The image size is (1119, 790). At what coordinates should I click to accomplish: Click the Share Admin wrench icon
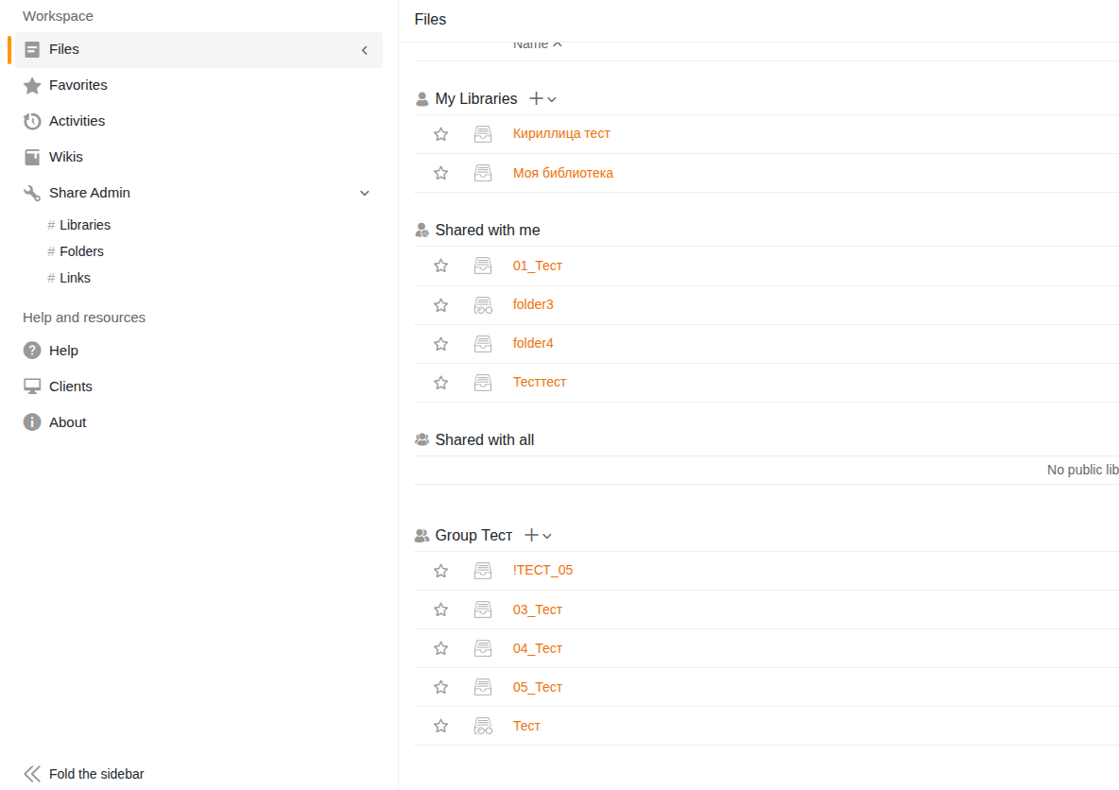pyautogui.click(x=32, y=193)
